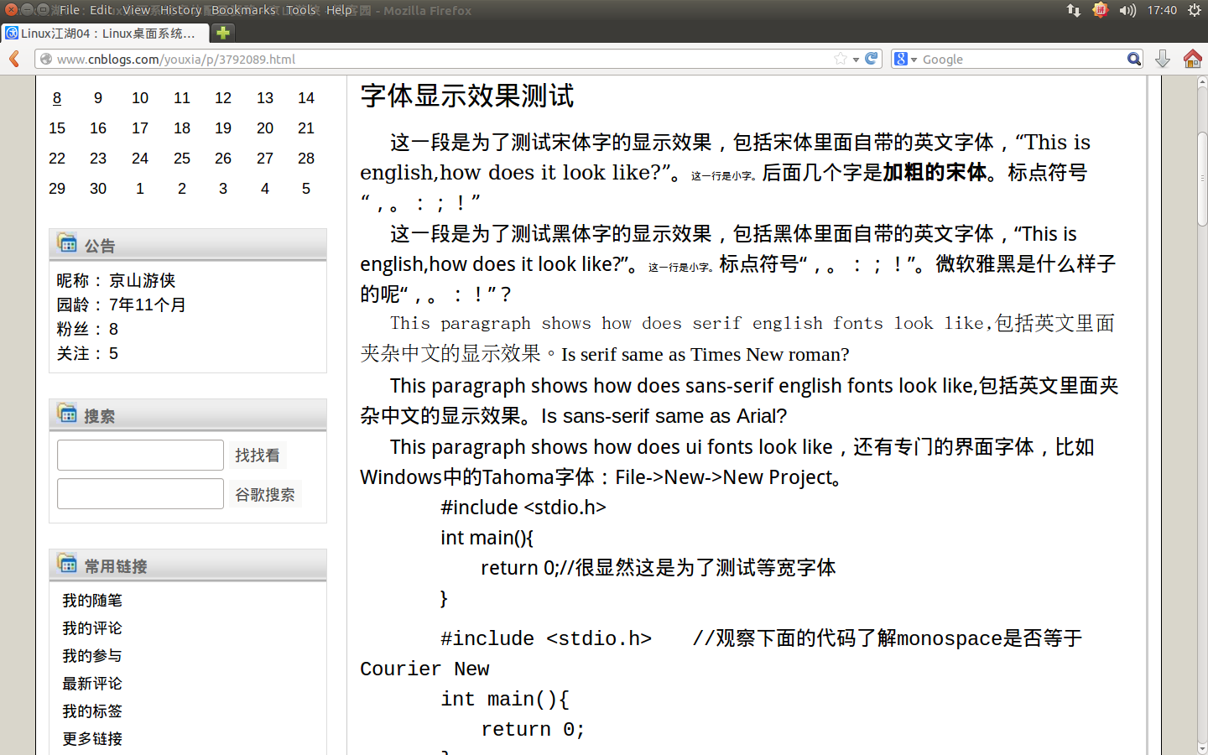Screen dimensions: 1208x755
Task: Open the 我的随笔 link
Action: click(x=92, y=601)
